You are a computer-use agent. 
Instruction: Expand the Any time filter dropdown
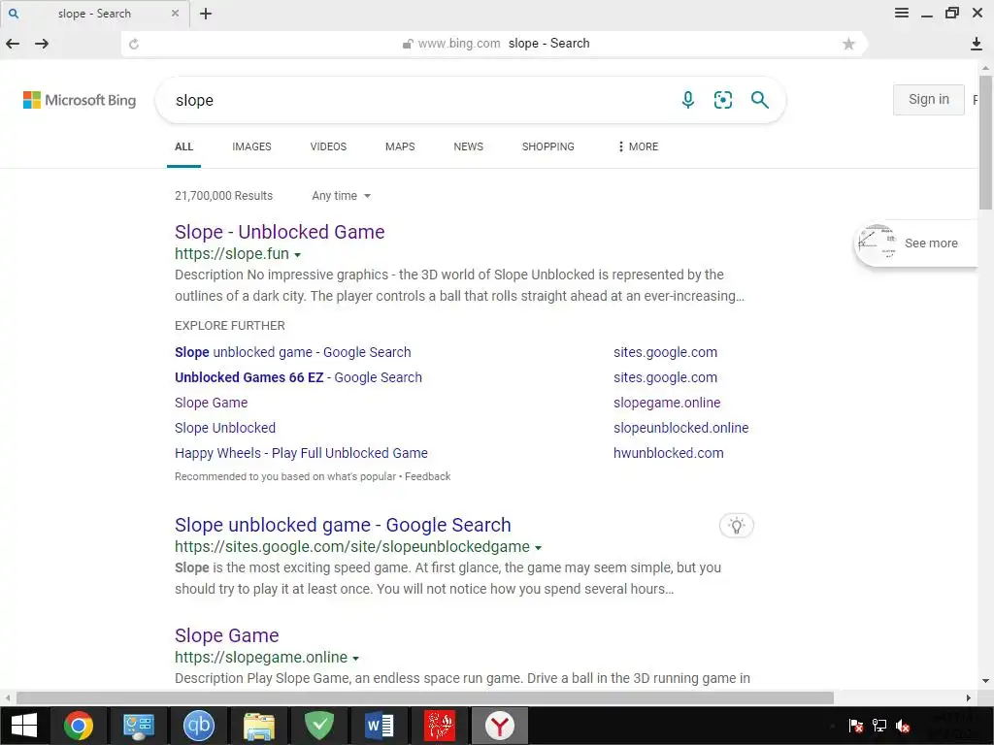click(341, 196)
